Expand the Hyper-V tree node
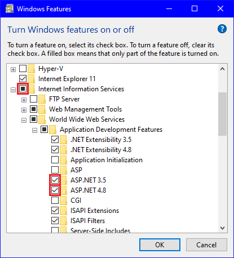This screenshot has width=234, height=258. pyautogui.click(x=13, y=69)
